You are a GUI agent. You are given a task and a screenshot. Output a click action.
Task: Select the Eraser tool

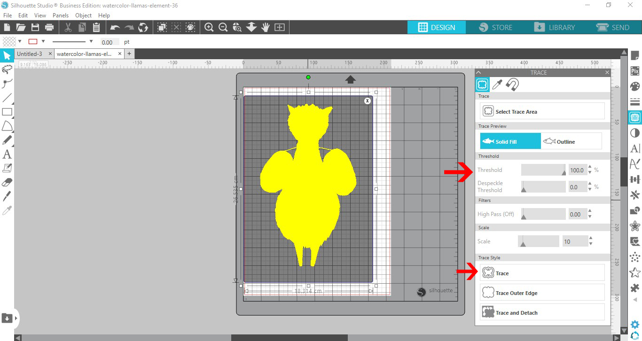pyautogui.click(x=7, y=182)
